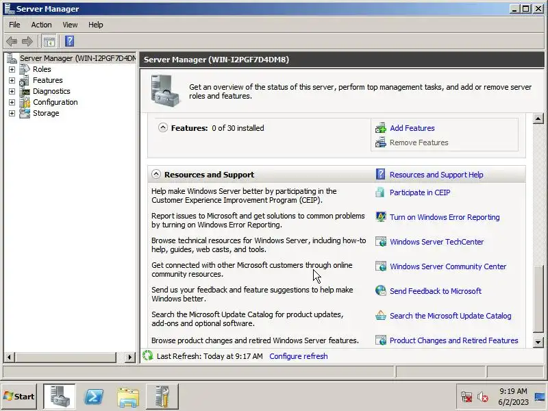Click Send Feedback to Microsoft link
This screenshot has height=411, width=548.
(436, 290)
